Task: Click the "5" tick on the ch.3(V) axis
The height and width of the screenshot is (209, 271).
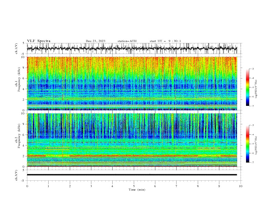Action: [24, 170]
